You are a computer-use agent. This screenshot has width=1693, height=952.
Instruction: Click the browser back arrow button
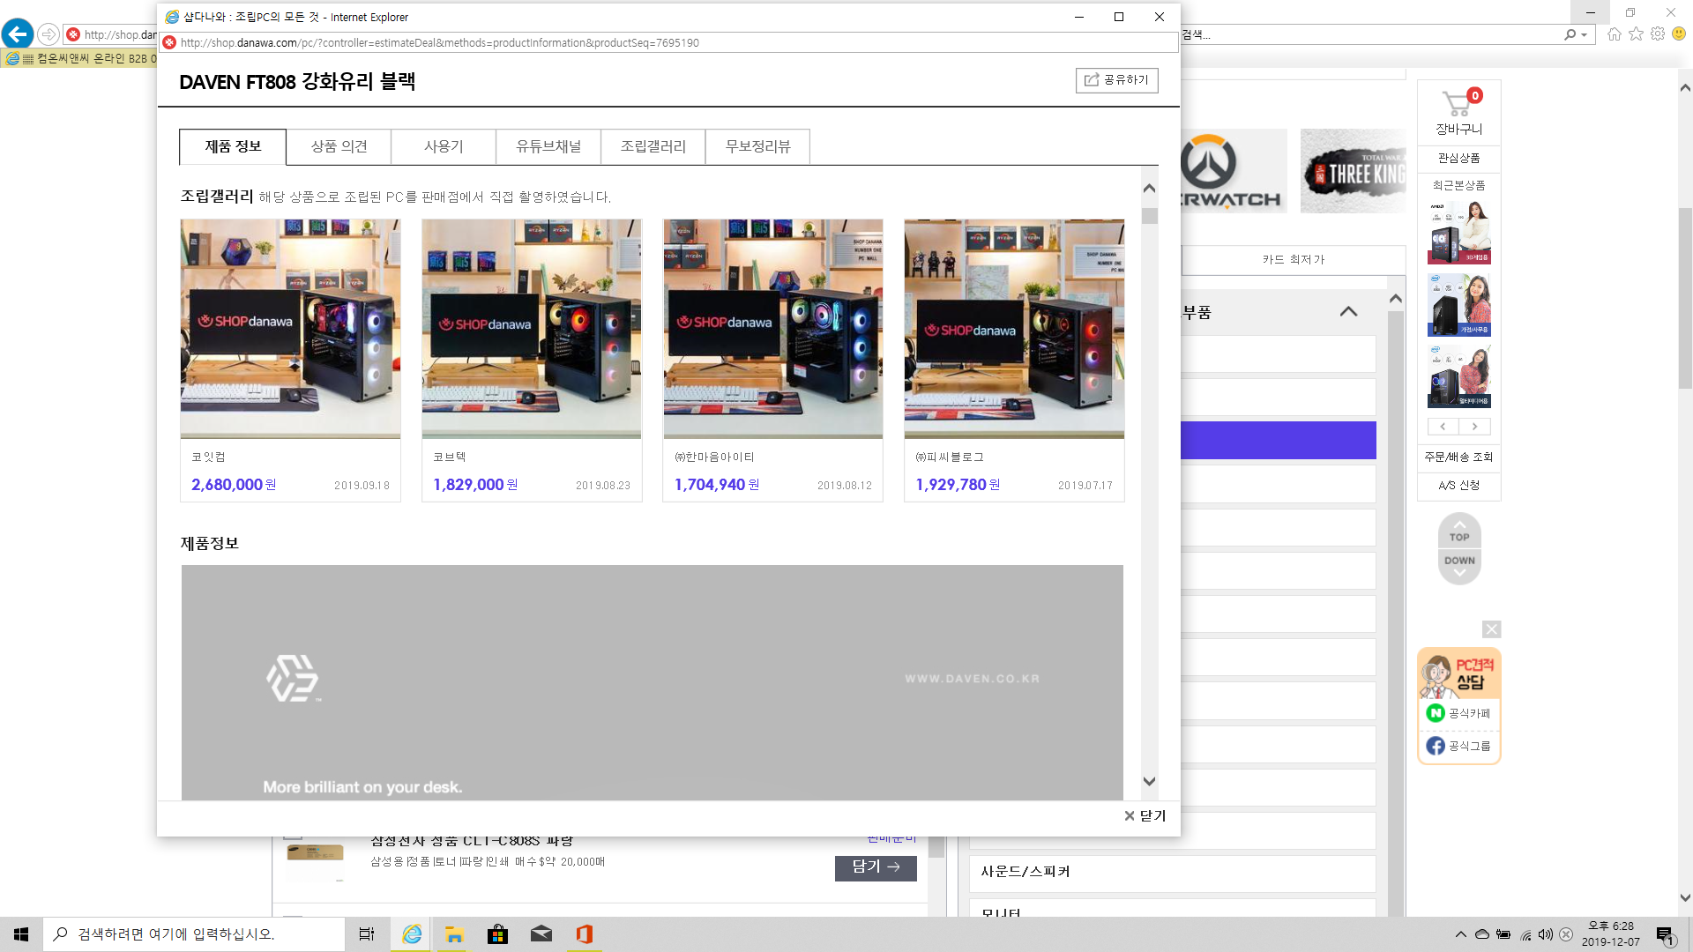18,34
